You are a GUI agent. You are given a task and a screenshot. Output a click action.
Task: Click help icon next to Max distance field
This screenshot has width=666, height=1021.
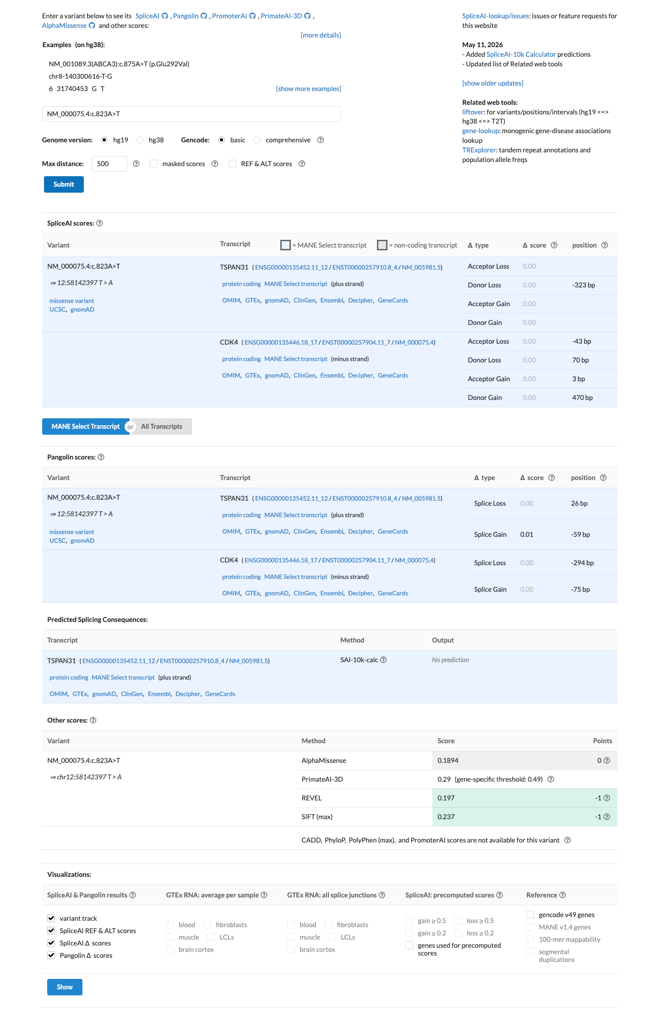pyautogui.click(x=136, y=164)
